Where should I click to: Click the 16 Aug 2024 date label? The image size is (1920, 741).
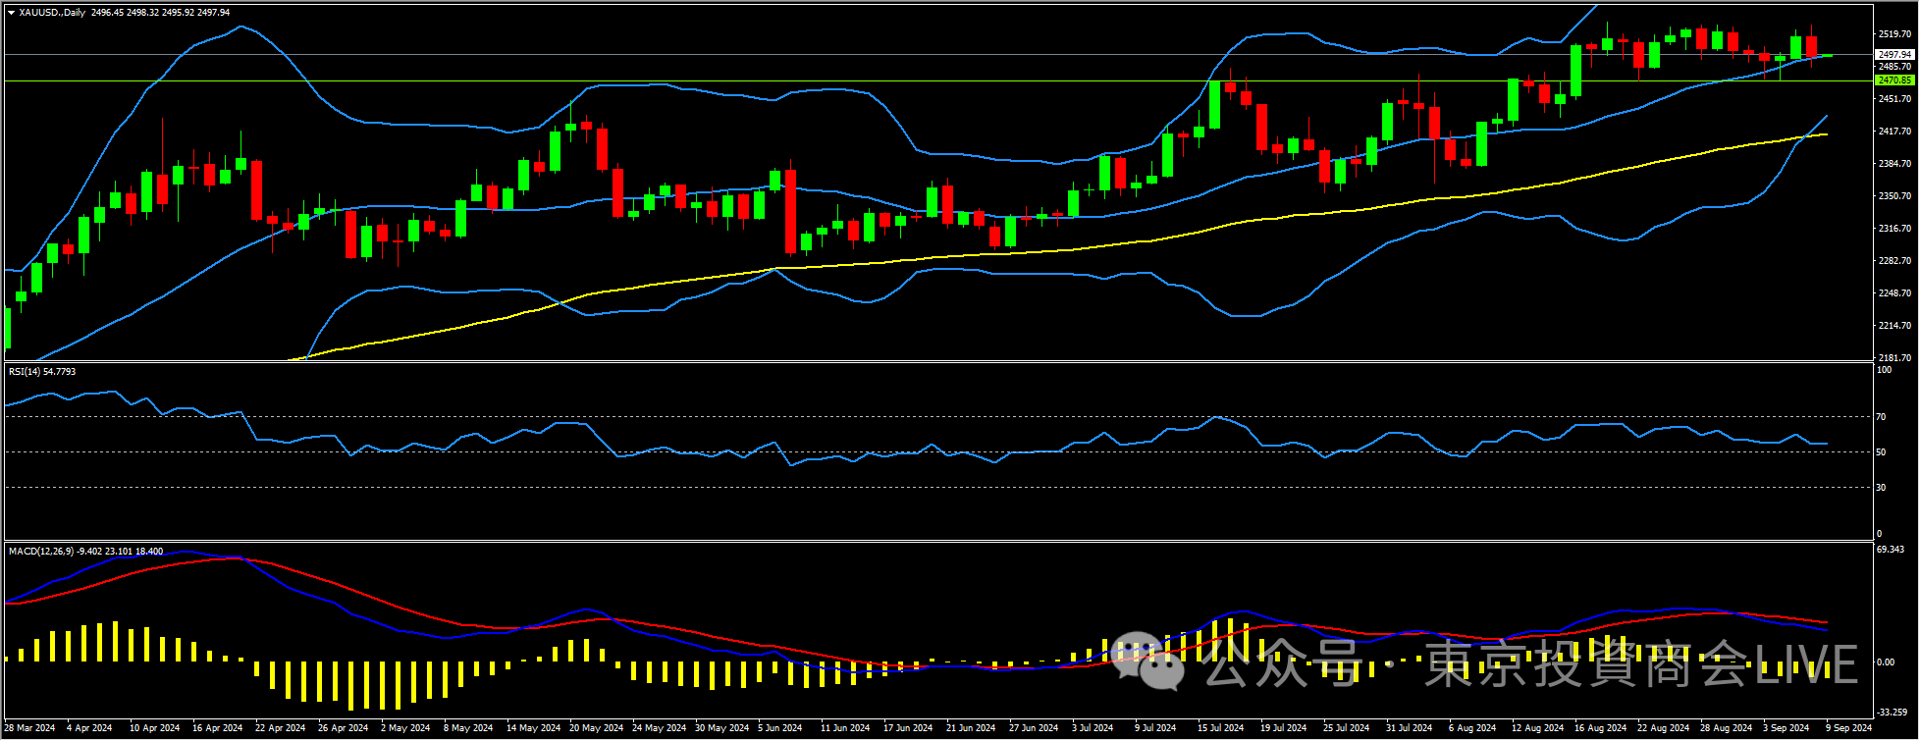(x=1600, y=728)
